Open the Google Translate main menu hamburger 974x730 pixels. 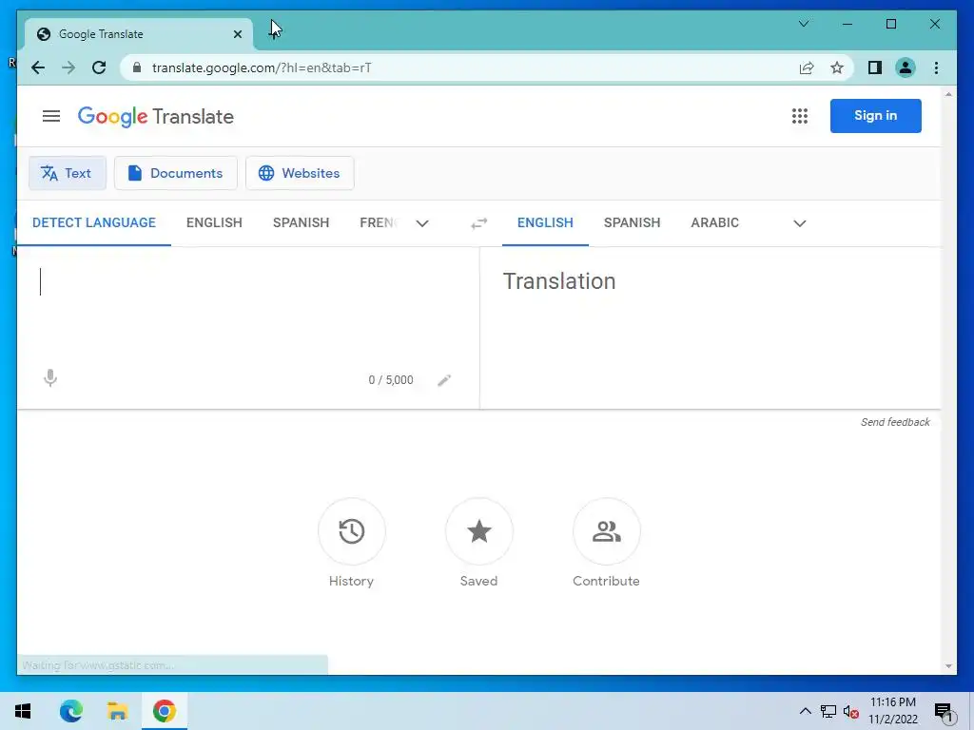pyautogui.click(x=51, y=116)
